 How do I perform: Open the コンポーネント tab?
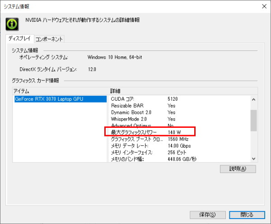coord(49,39)
